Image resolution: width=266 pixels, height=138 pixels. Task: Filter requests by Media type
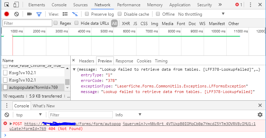pyautogui.click(x=167, y=24)
